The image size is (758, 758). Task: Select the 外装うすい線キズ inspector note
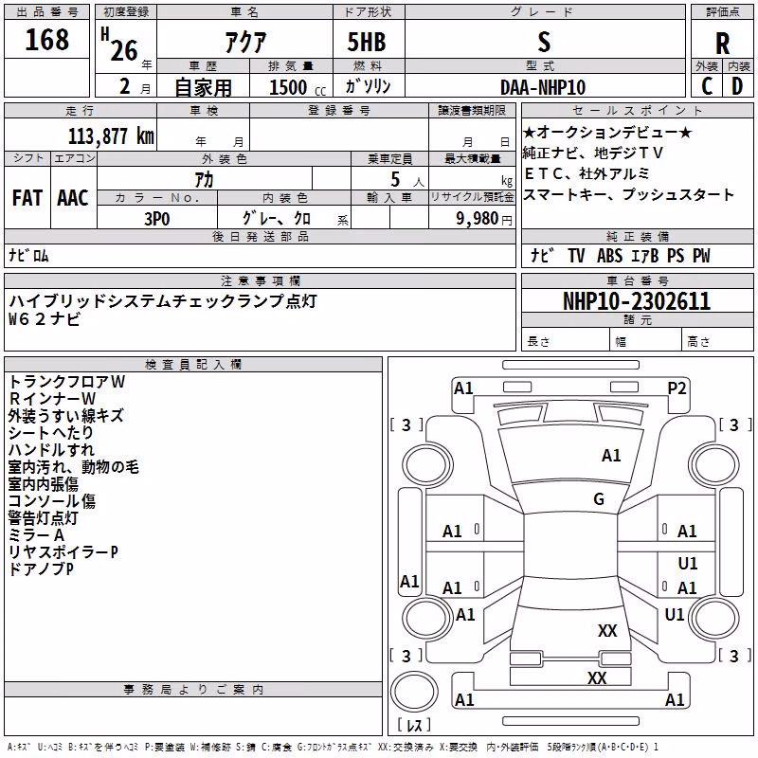tap(66, 416)
